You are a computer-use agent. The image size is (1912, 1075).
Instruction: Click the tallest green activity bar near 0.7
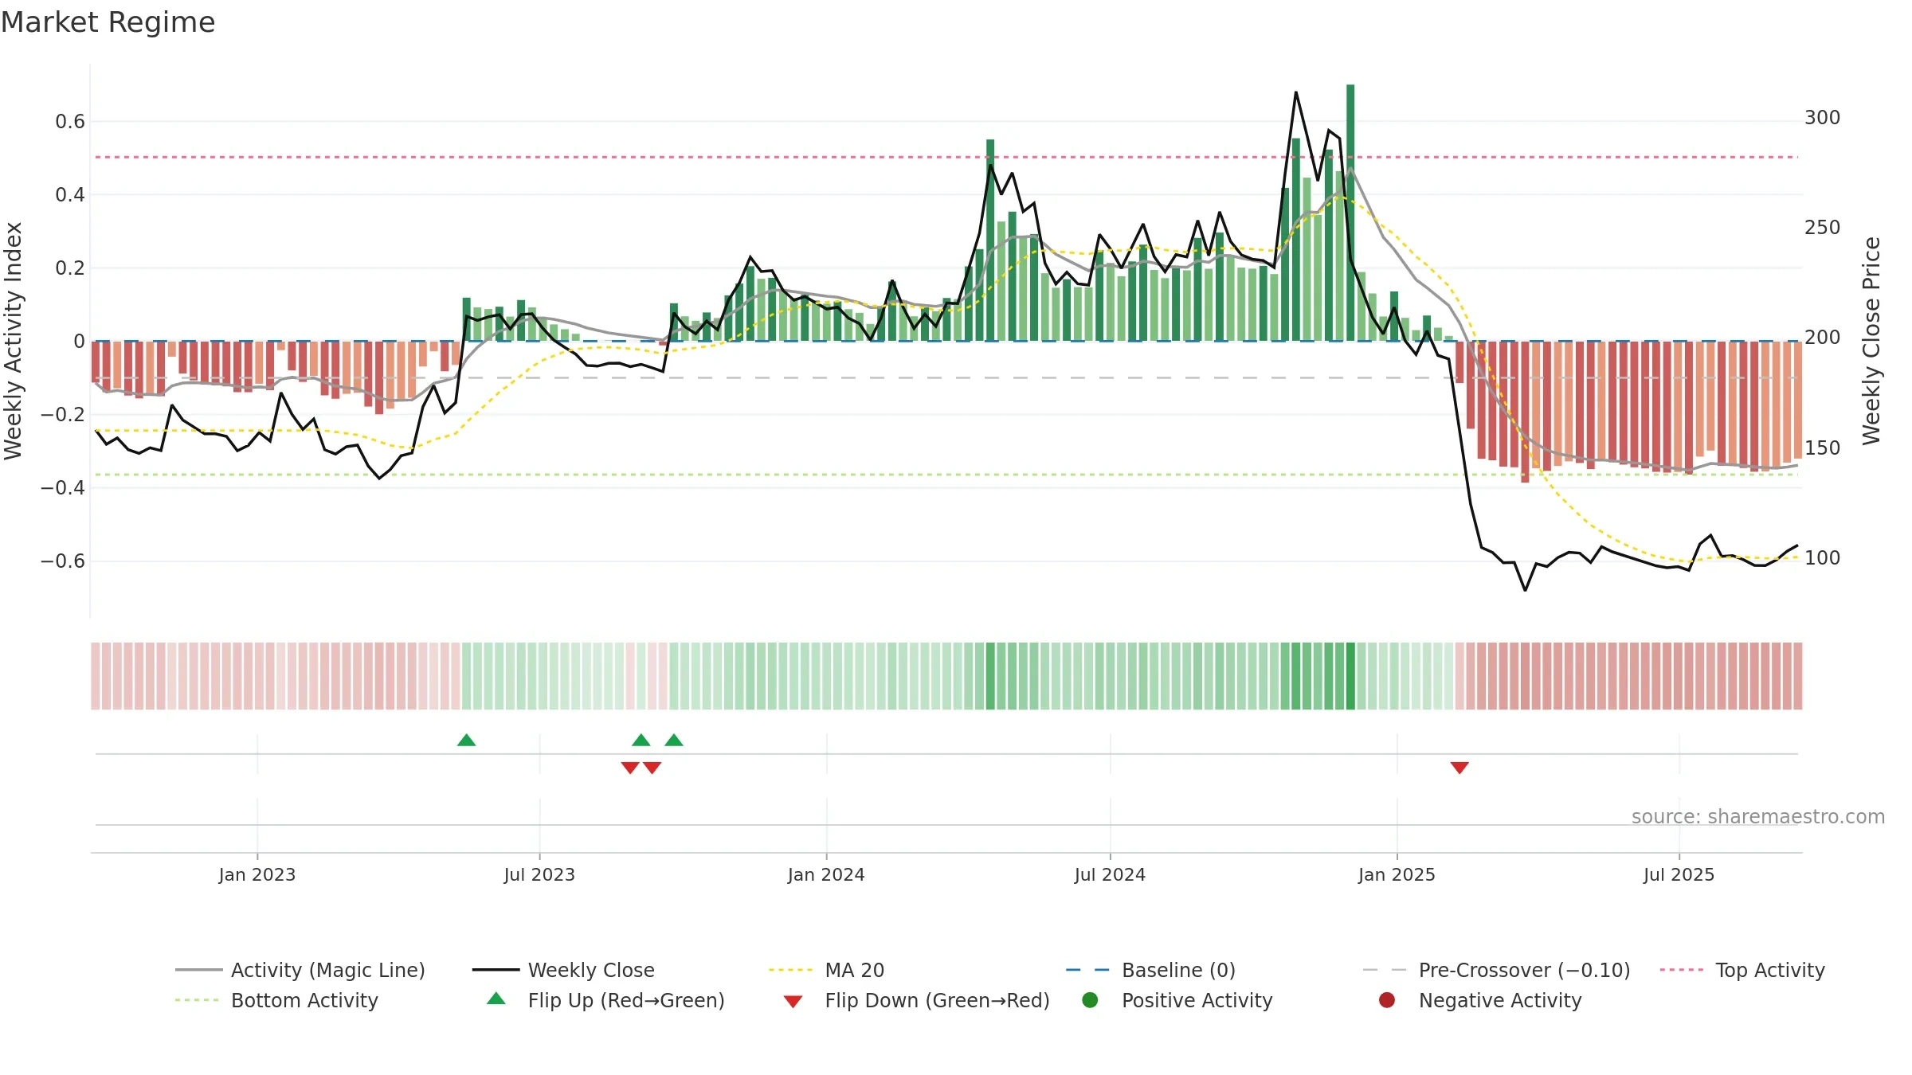(x=1350, y=213)
